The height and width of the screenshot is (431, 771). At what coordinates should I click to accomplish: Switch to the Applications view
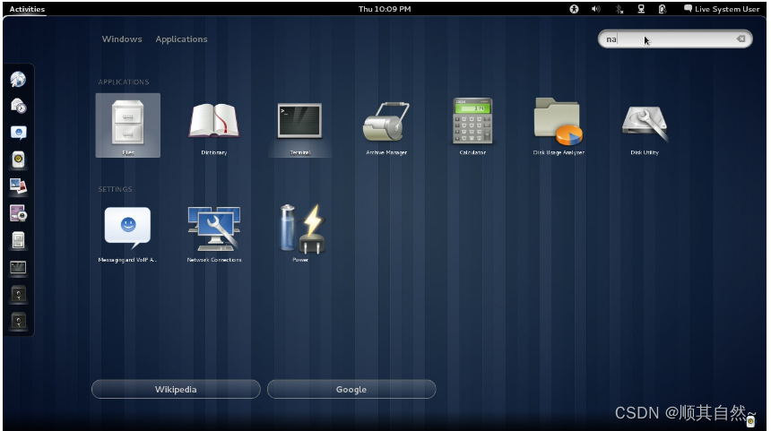click(181, 39)
